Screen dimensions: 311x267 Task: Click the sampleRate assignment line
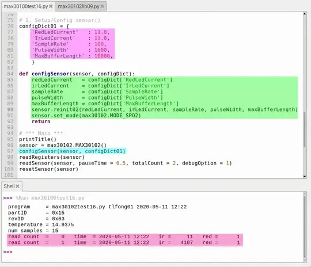point(97,91)
